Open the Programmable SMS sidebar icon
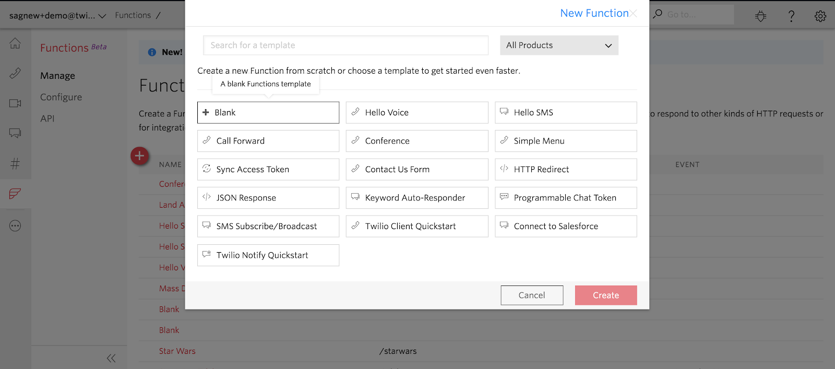The image size is (835, 369). (x=15, y=134)
